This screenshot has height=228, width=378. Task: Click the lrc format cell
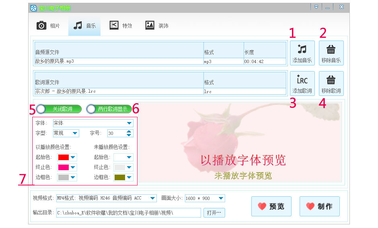[x=244, y=92]
